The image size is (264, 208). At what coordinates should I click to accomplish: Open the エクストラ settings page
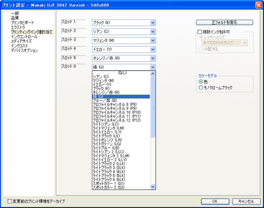tap(18, 27)
